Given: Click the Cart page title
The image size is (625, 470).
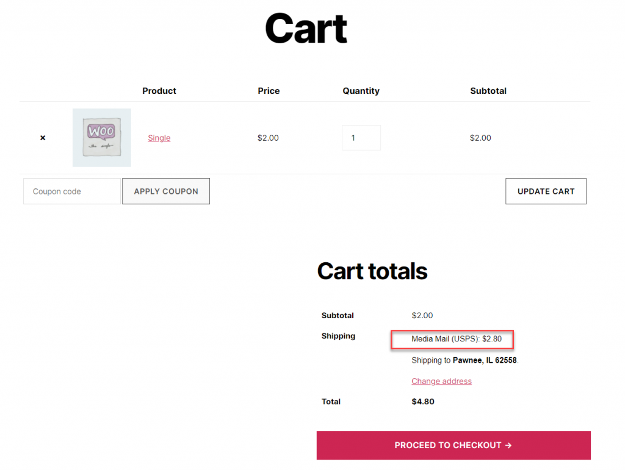Looking at the screenshot, I should (x=306, y=29).
